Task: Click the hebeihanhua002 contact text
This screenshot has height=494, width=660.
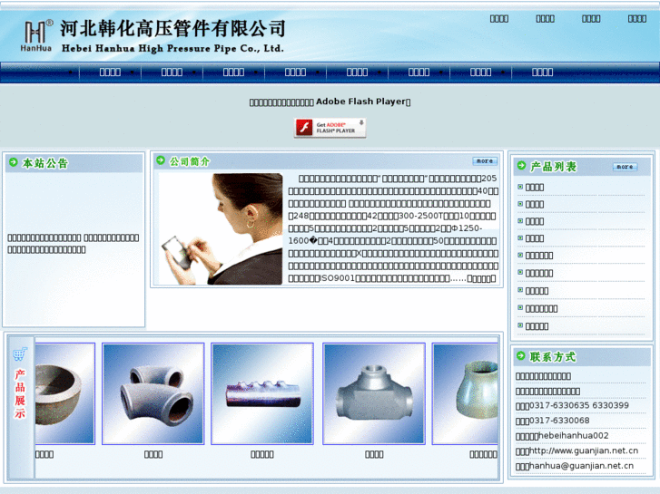Action: (x=573, y=436)
